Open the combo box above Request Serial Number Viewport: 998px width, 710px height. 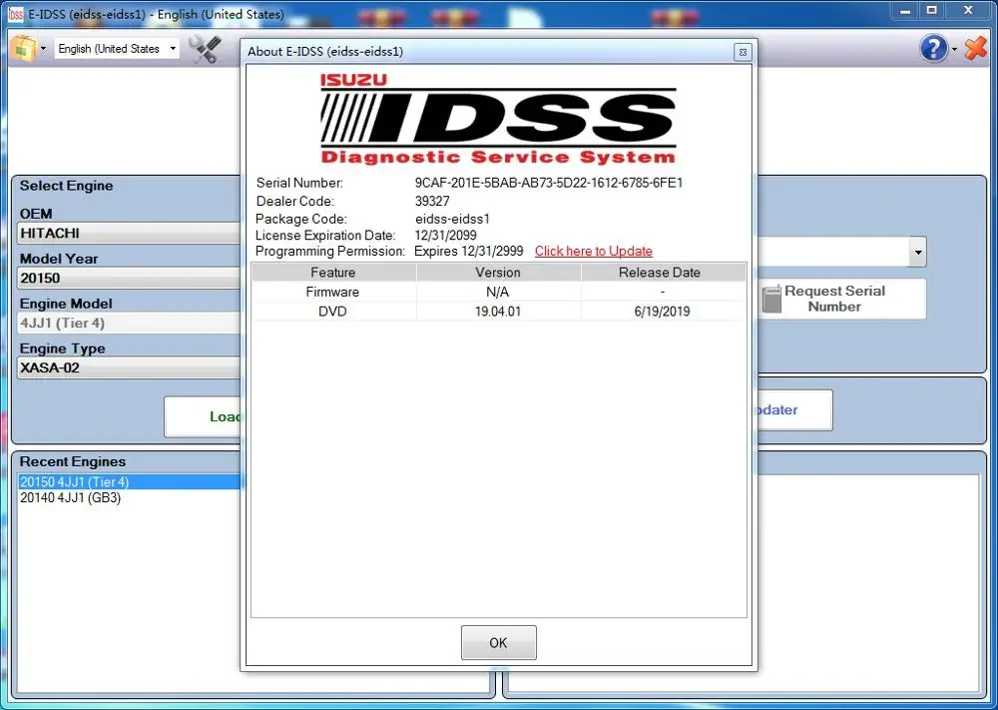pyautogui.click(x=917, y=251)
